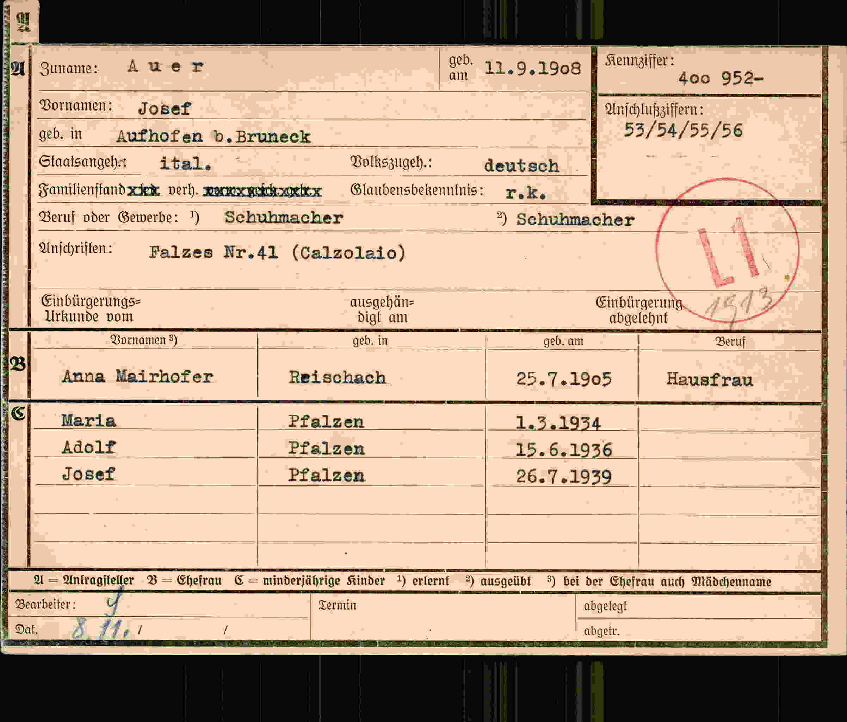Click the 'Beruf' column header
This screenshot has height=722, width=847.
[730, 341]
